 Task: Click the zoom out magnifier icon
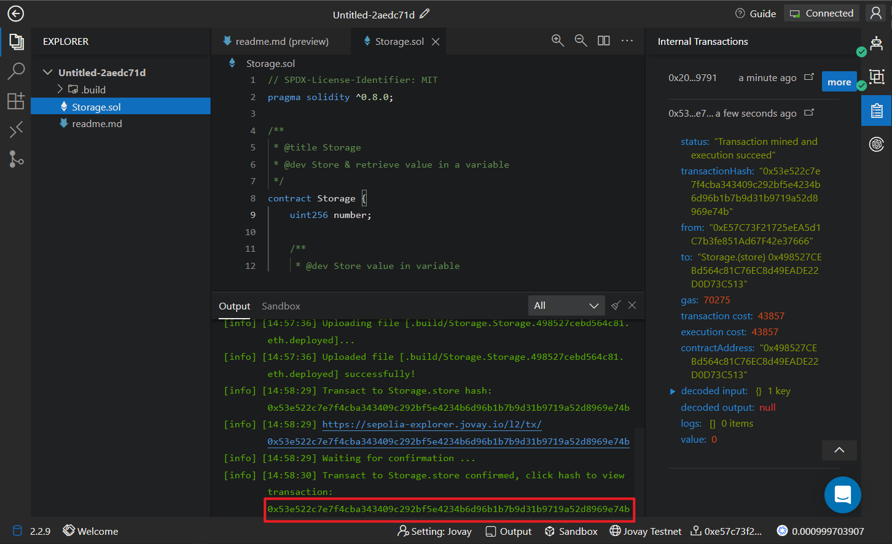[581, 41]
